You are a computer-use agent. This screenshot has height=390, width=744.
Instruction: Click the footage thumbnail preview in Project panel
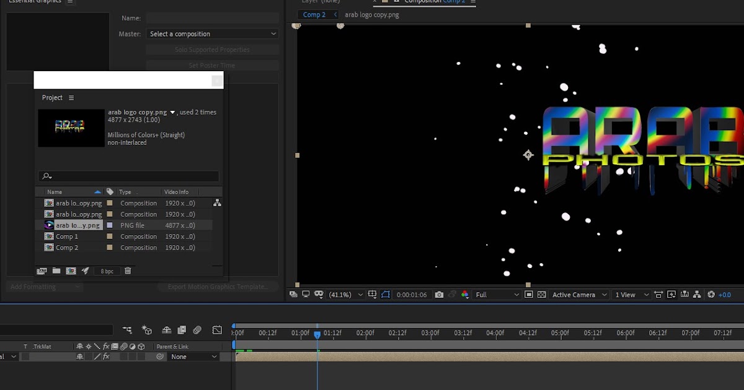71,128
